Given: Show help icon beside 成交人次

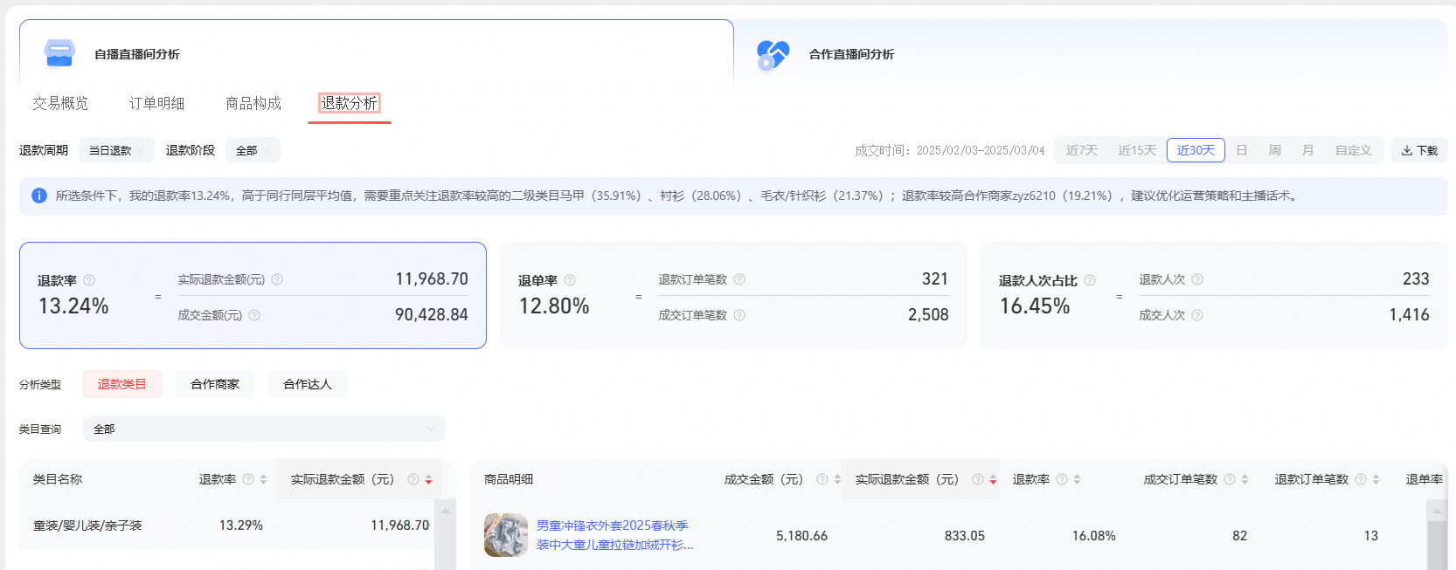Looking at the screenshot, I should click(x=1197, y=315).
